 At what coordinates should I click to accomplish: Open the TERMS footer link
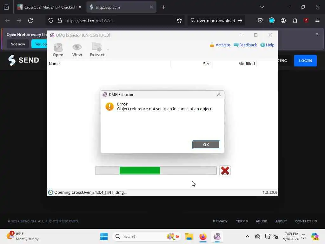tap(242, 221)
